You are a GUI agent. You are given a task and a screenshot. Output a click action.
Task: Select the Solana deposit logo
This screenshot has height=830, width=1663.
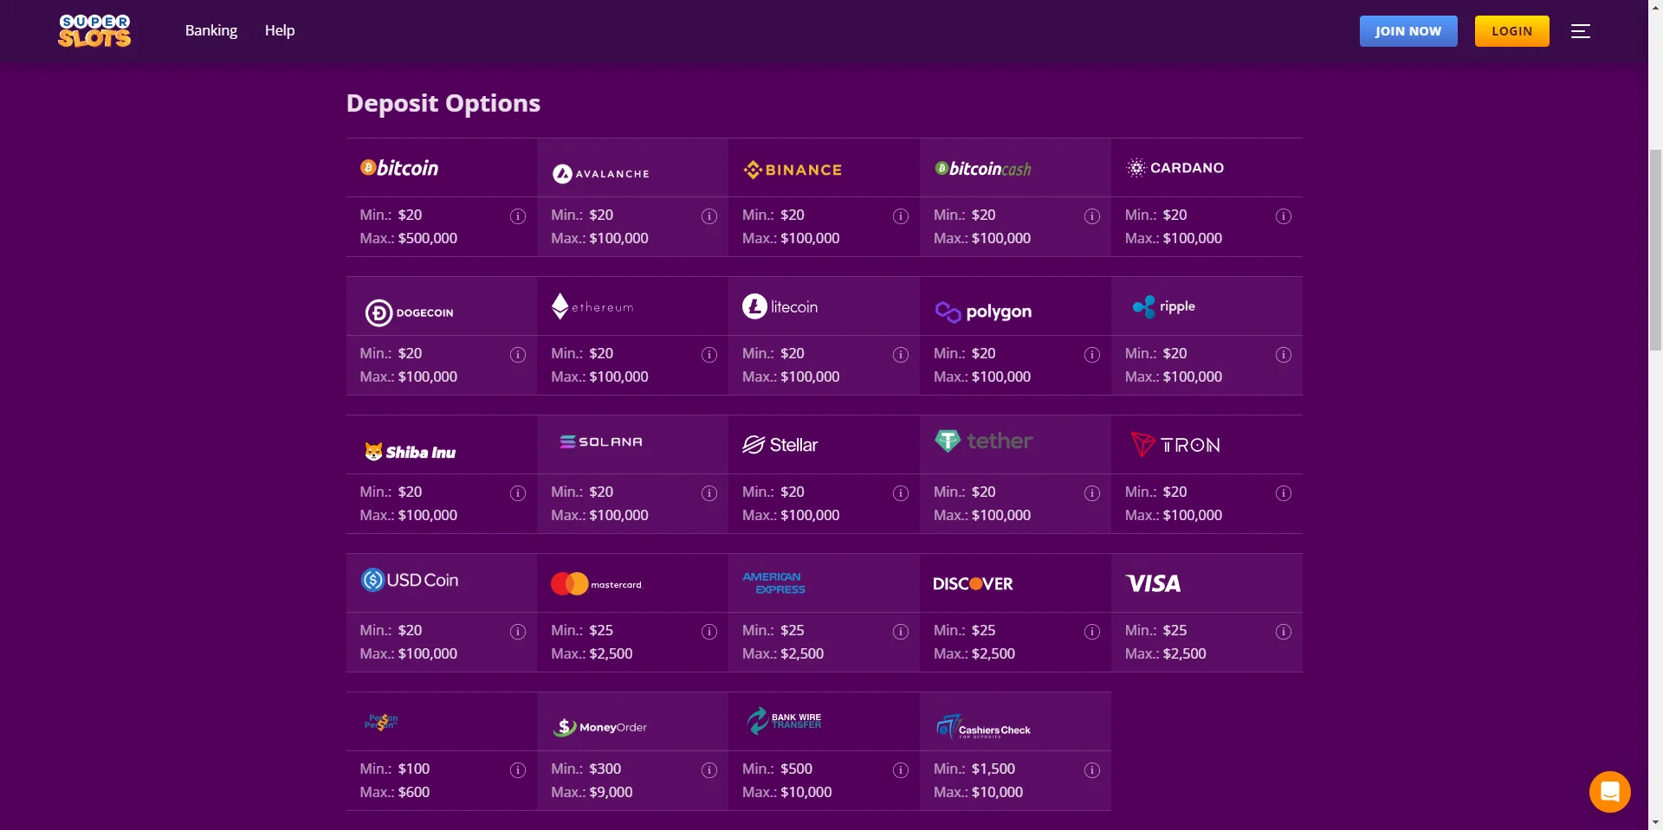[601, 441]
